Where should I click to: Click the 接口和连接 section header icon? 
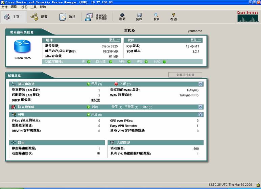click(14, 84)
